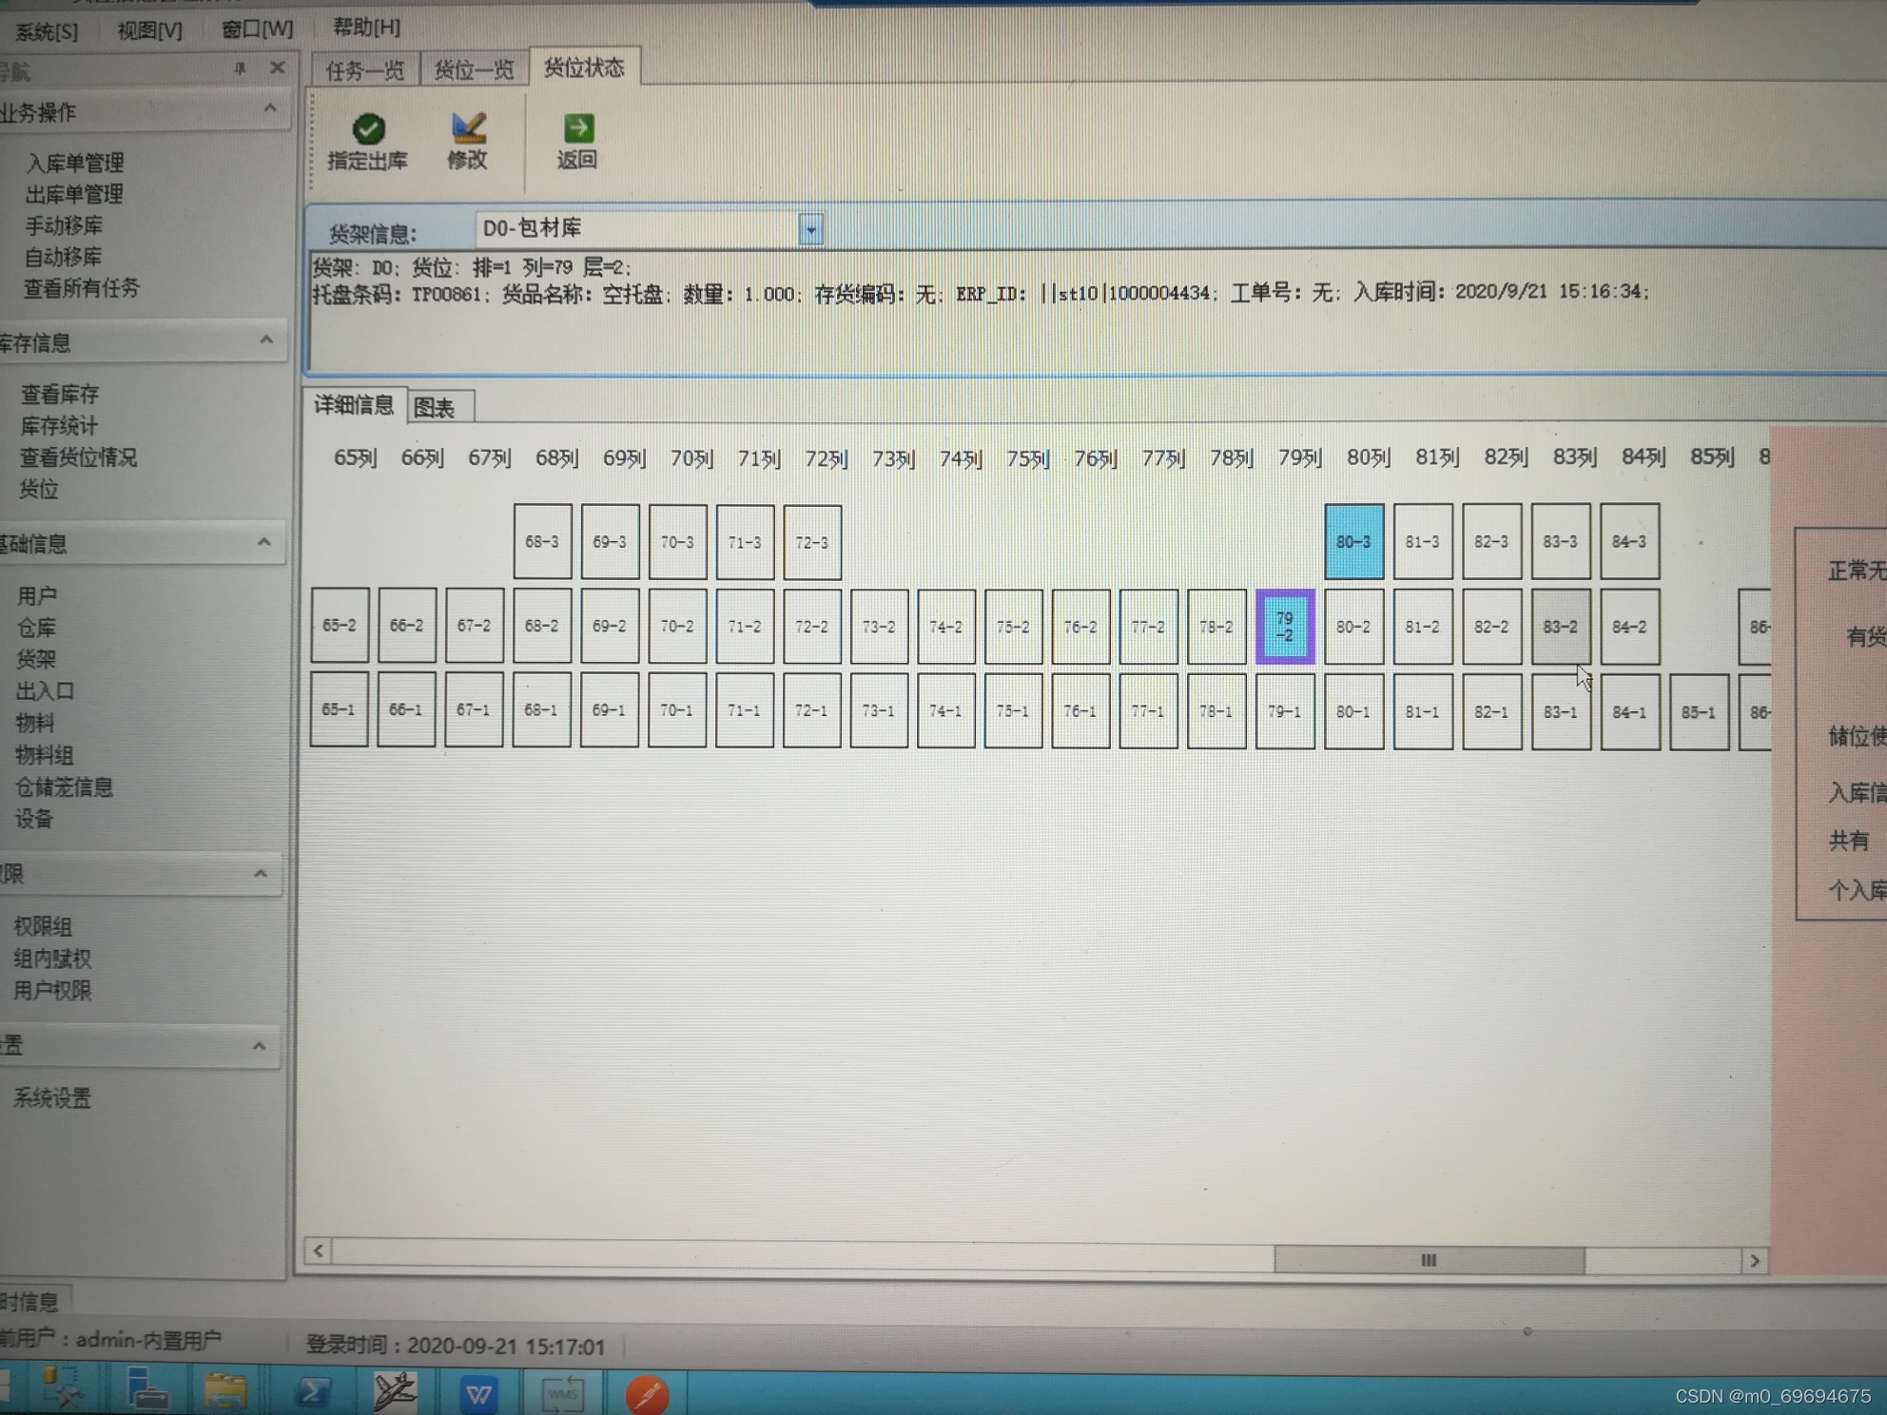Image resolution: width=1887 pixels, height=1415 pixels.
Task: Open WPS Office from the taskbar
Action: pyautogui.click(x=478, y=1394)
